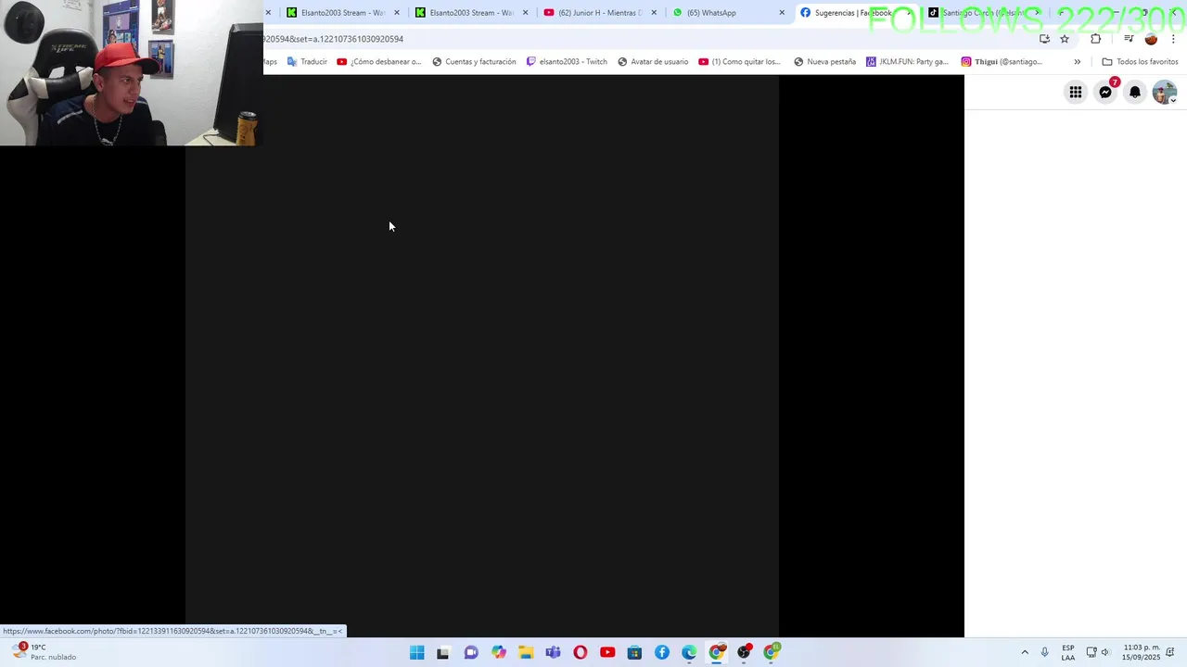Viewport: 1187px width, 667px height.
Task: Open Nueva pestaña bookmark
Action: 824,62
